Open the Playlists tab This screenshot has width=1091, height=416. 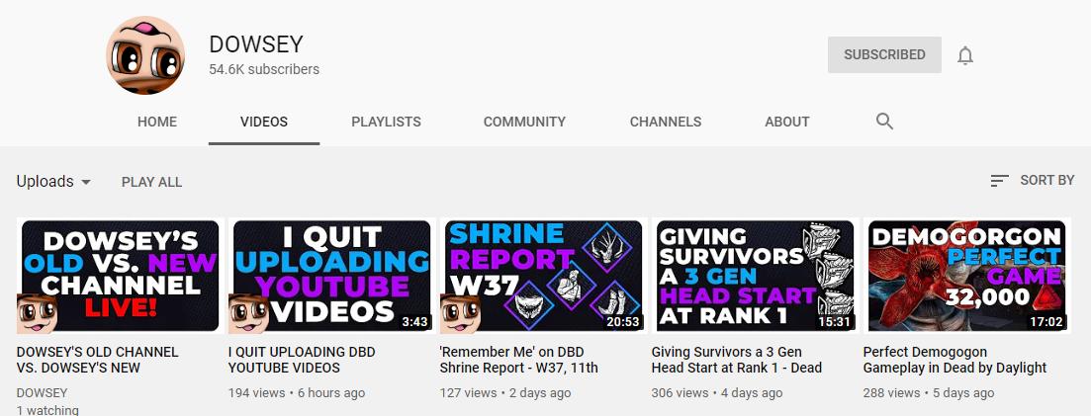pyautogui.click(x=386, y=122)
